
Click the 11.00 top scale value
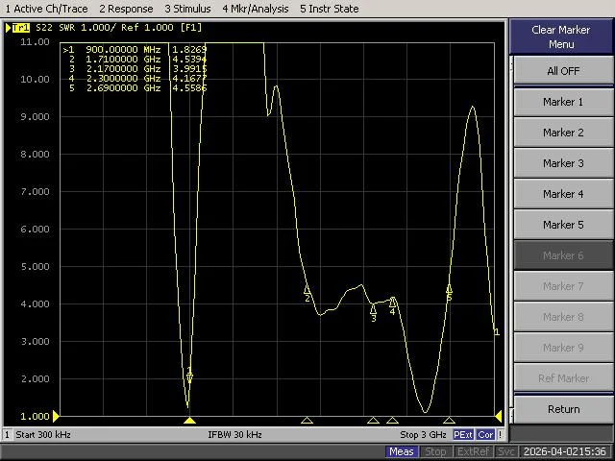(35, 41)
